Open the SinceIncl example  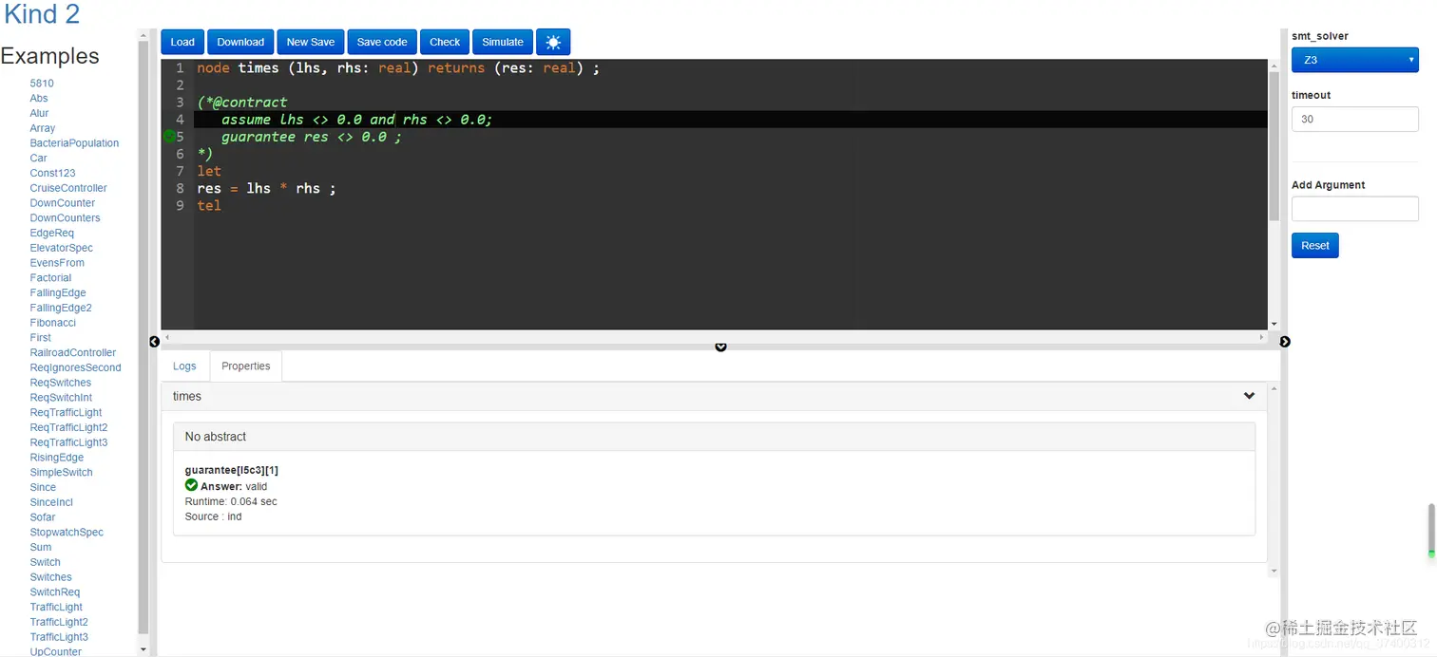coord(51,502)
